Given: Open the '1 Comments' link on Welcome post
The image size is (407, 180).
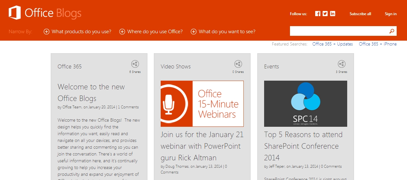Looking at the screenshot, I should [x=128, y=107].
